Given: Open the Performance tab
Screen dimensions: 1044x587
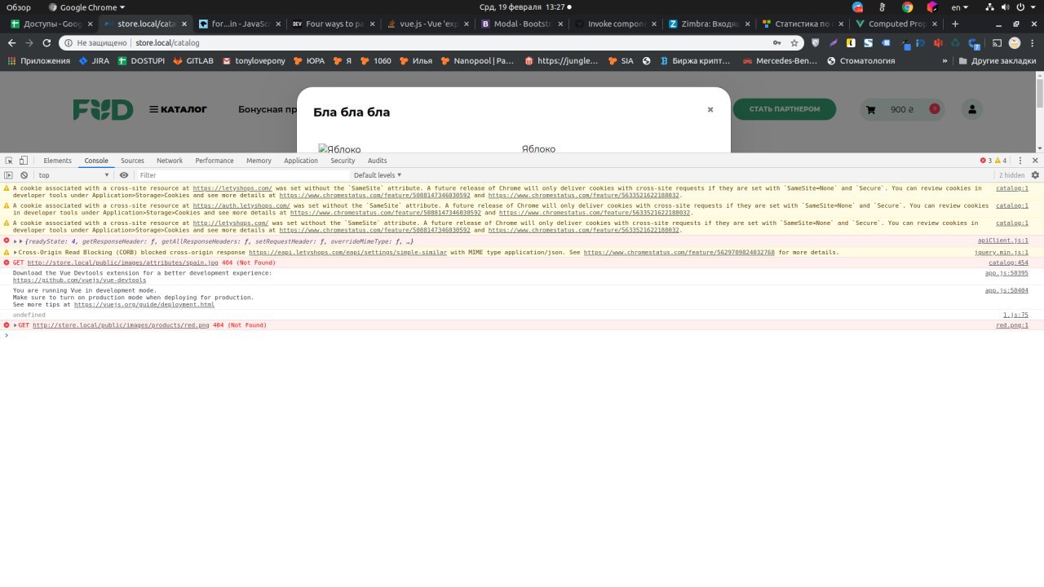Looking at the screenshot, I should click(215, 161).
